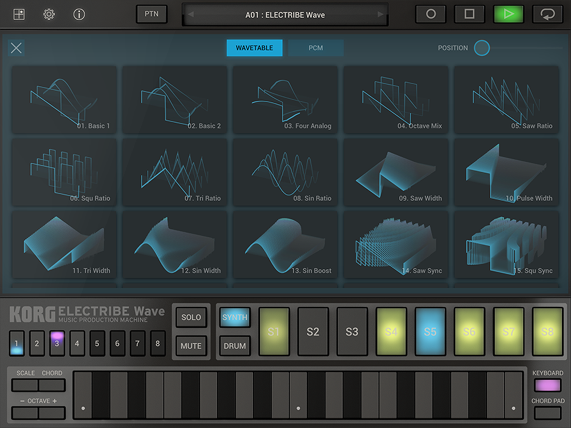Image resolution: width=571 pixels, height=428 pixels.
Task: Select the 05. Saw Ratio wavetable
Action: click(506, 100)
